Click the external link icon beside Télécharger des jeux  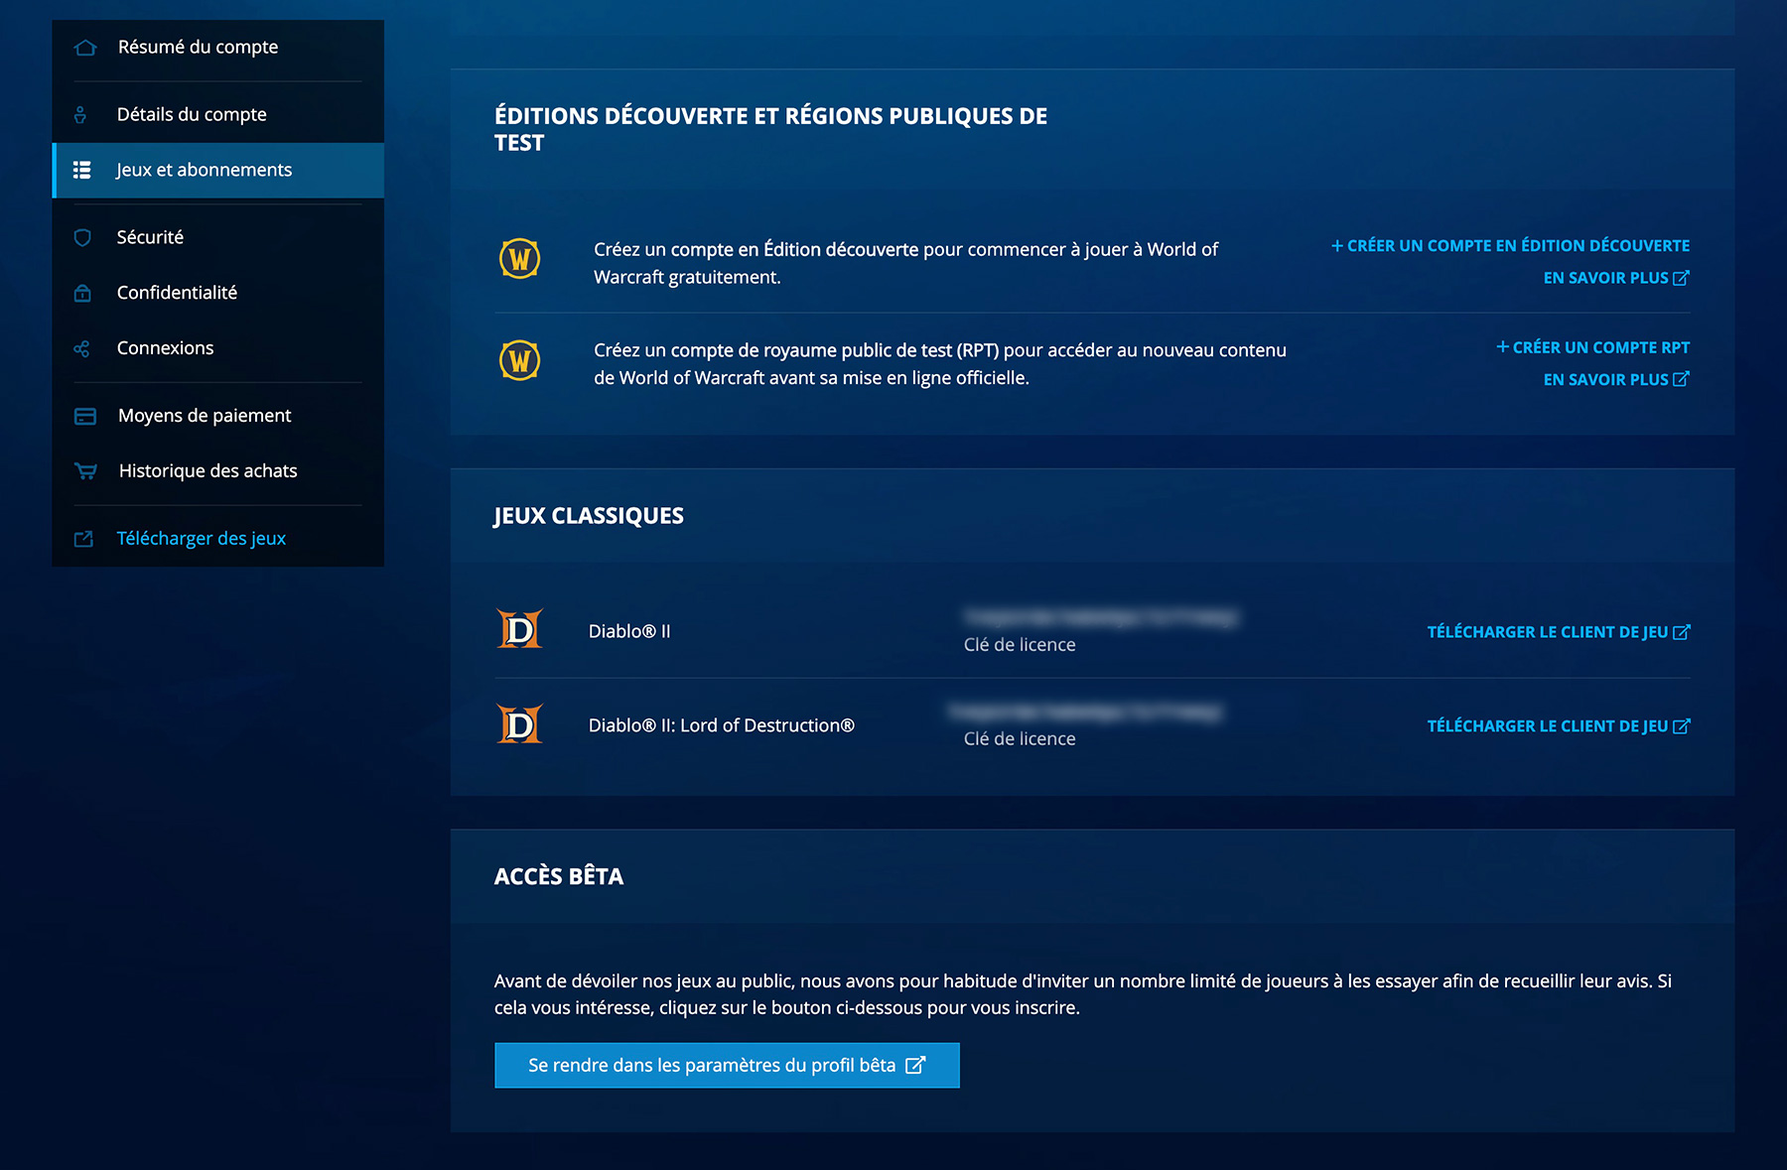(x=83, y=539)
